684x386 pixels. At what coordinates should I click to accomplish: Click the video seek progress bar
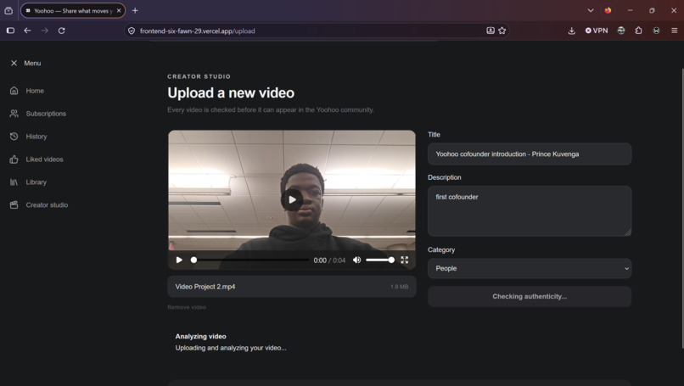(250, 260)
